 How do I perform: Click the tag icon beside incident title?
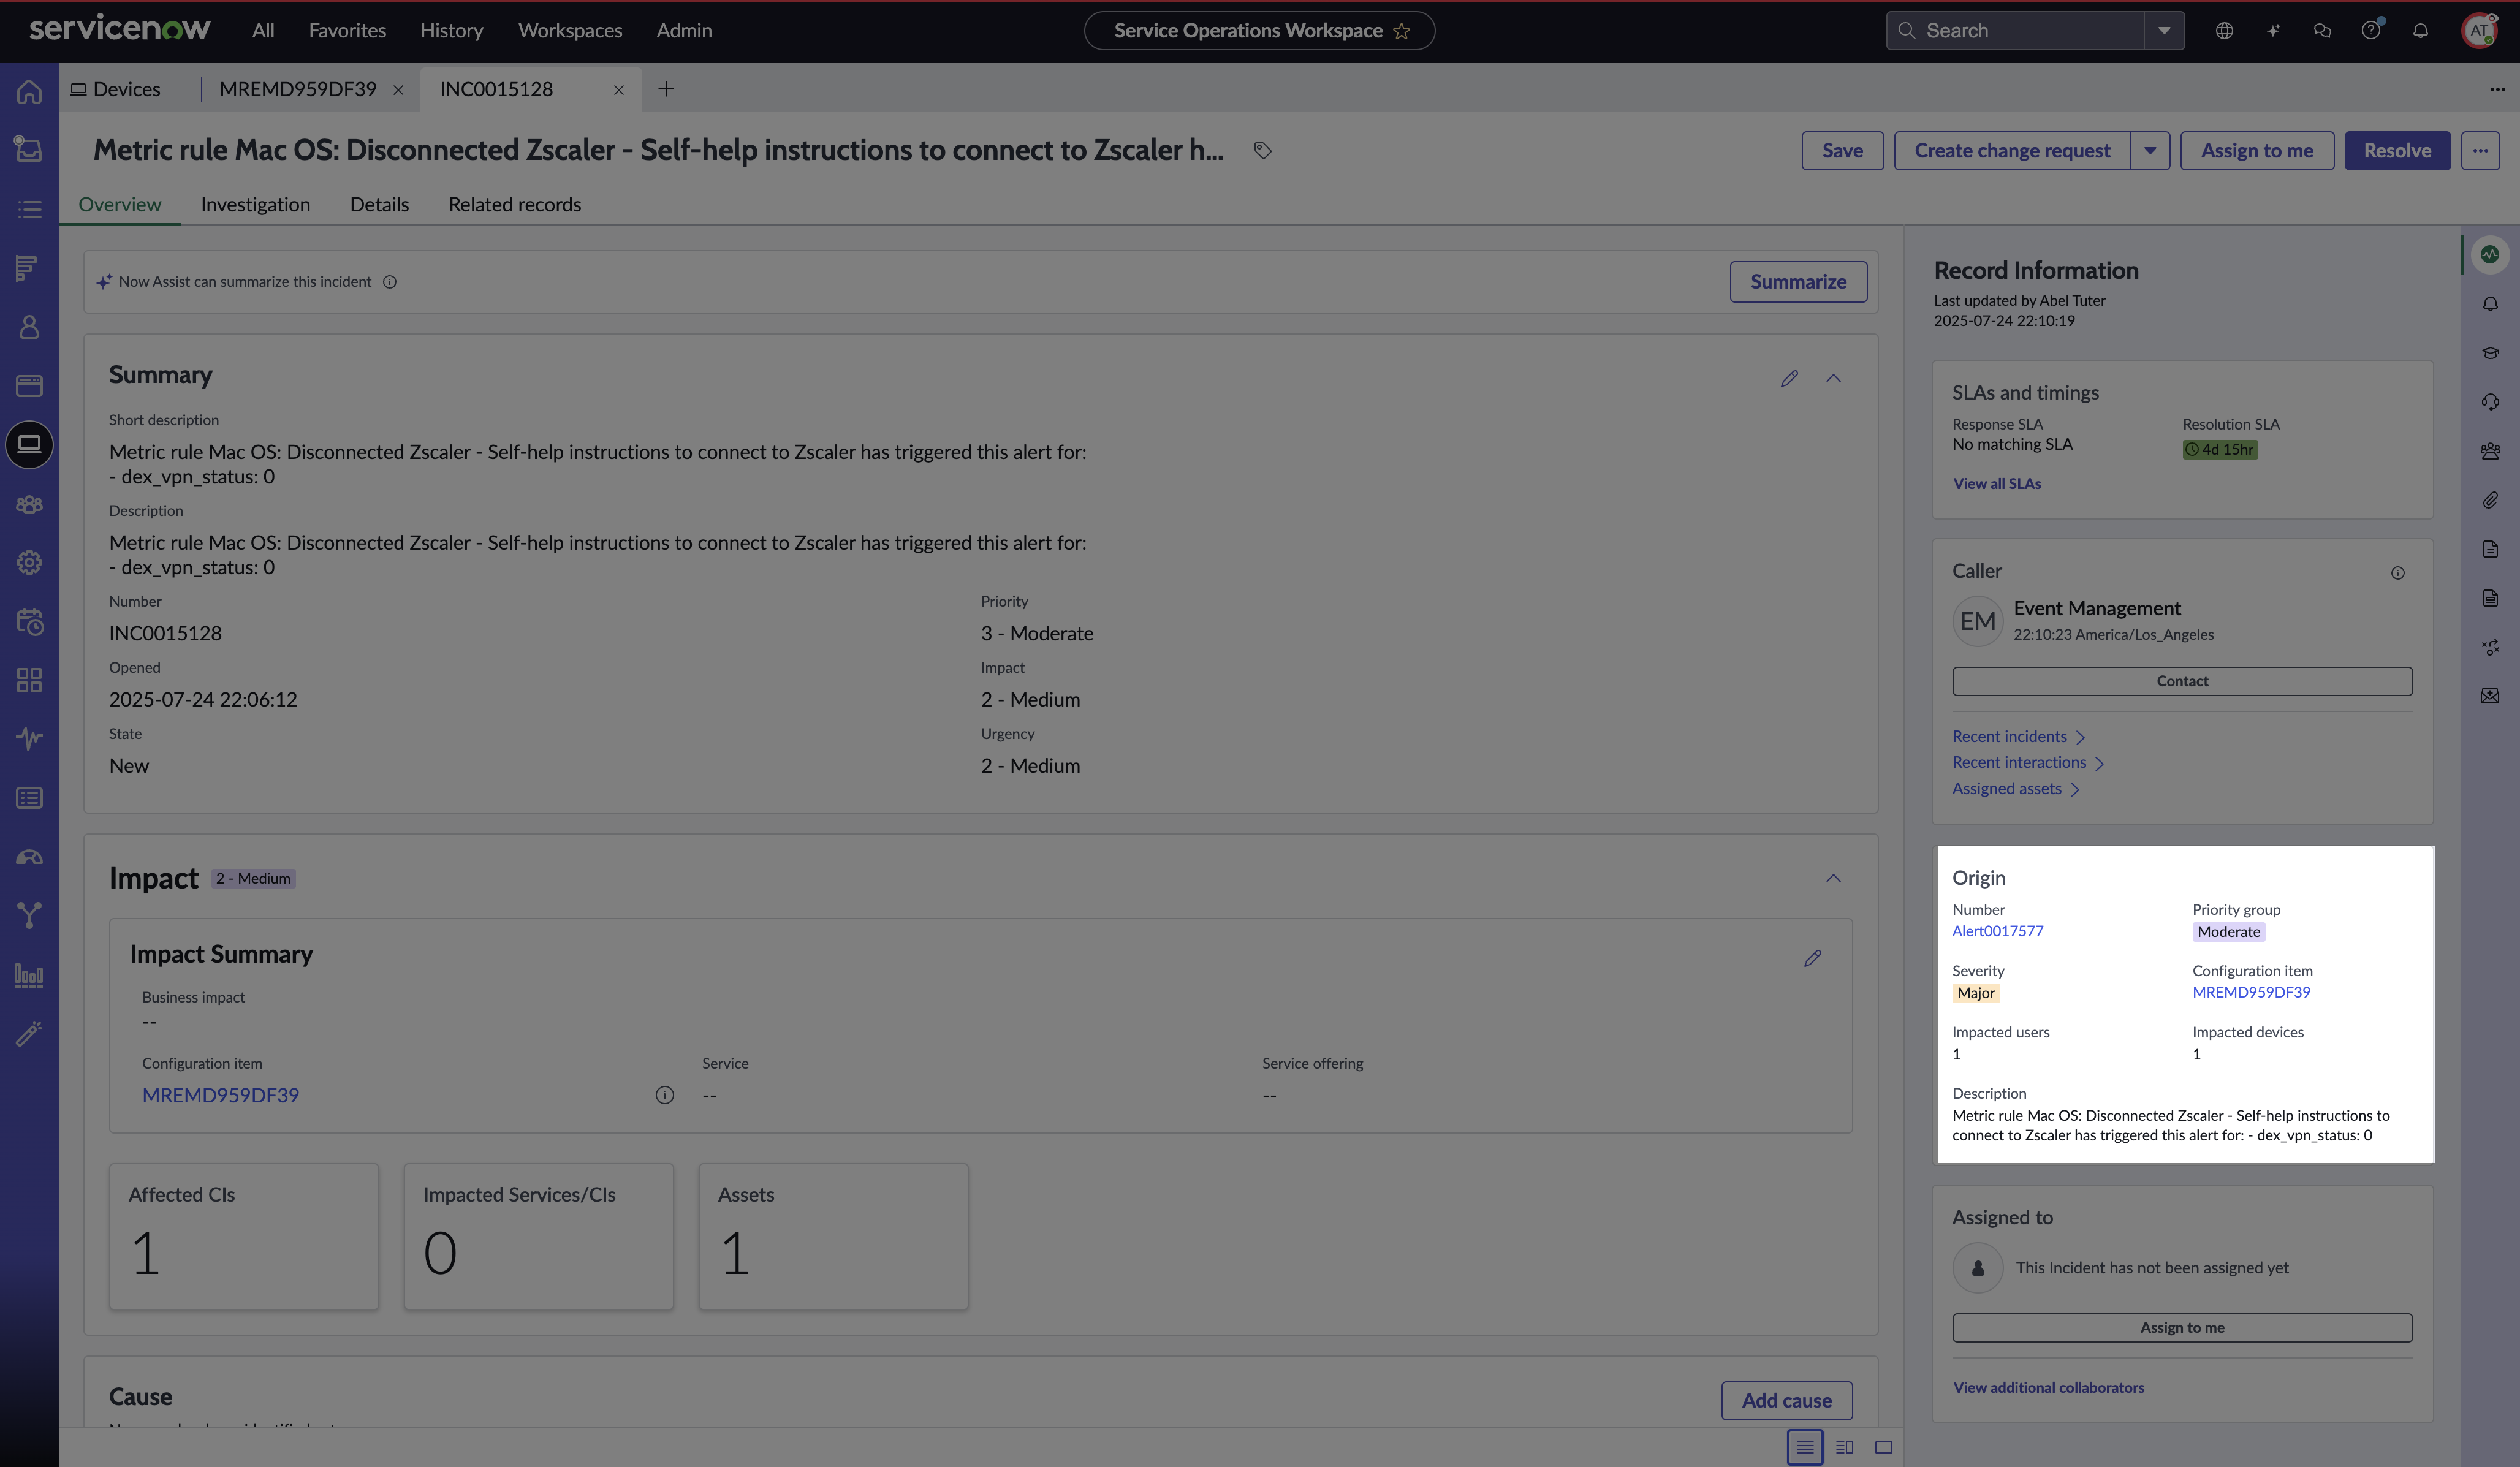(1262, 150)
